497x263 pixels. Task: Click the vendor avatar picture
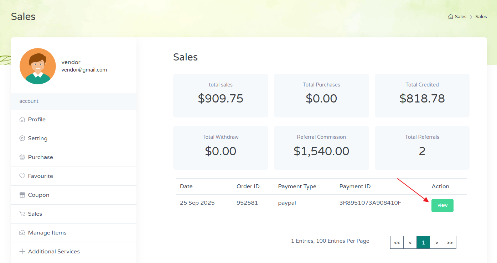38,66
